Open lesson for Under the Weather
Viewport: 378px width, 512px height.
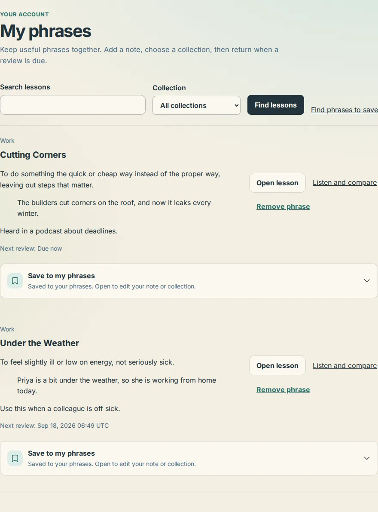click(x=277, y=366)
